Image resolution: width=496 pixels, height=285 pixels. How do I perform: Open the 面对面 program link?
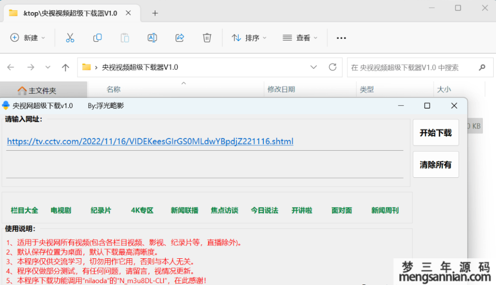pos(341,210)
